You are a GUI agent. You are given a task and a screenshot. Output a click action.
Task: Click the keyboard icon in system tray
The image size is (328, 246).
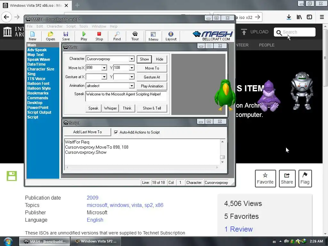coord(274,242)
